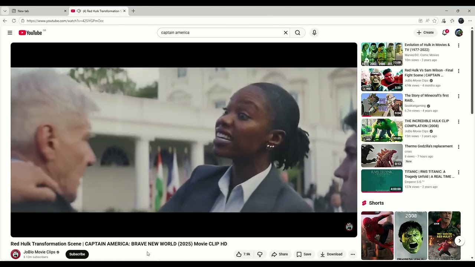Like this video
475x267 pixels.
(x=243, y=254)
